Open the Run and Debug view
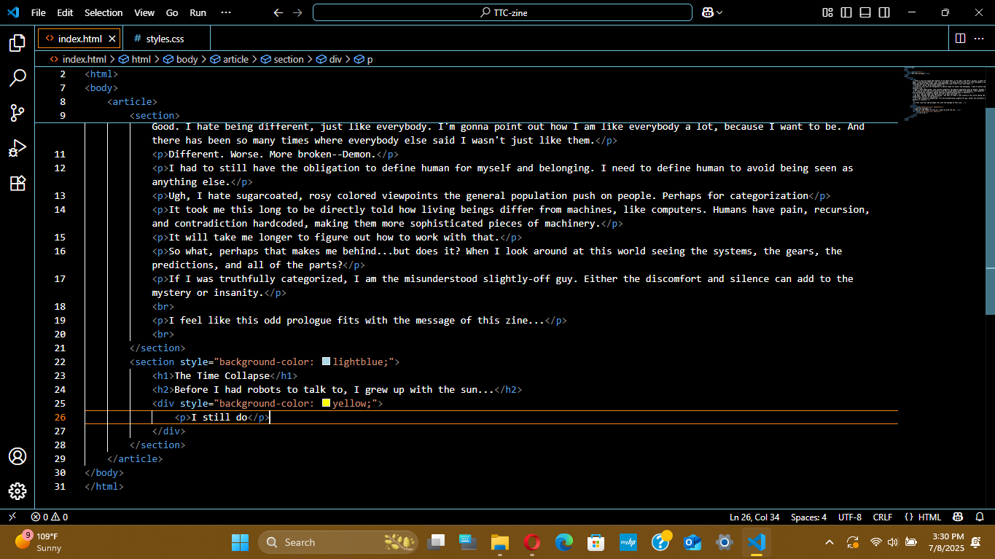The height and width of the screenshot is (559, 995). coord(17,148)
